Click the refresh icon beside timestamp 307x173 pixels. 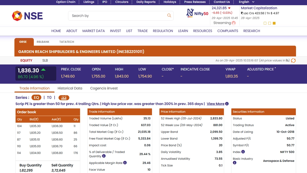tap(293, 60)
